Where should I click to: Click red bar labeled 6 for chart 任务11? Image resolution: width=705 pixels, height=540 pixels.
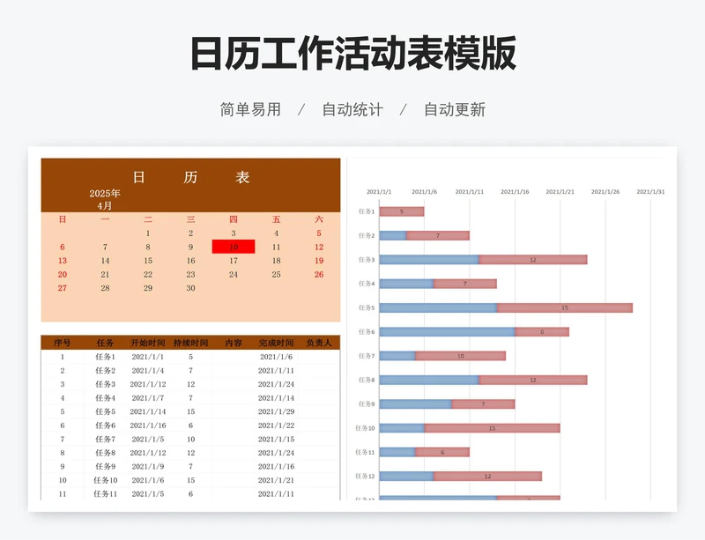click(442, 452)
